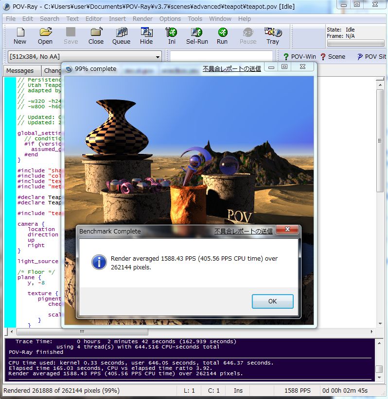Click the render window's title icon
Viewport: 388px width, 399px height.
point(69,69)
